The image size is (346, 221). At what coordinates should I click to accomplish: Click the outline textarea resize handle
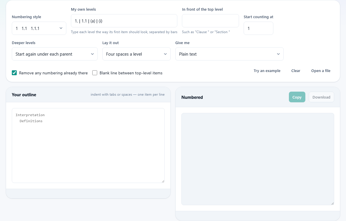tap(163, 181)
